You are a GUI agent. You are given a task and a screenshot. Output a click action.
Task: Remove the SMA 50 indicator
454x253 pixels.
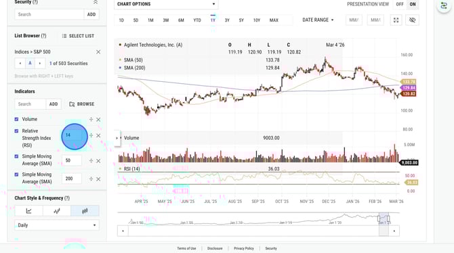tap(98, 161)
